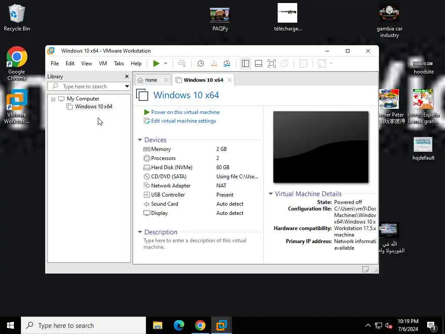Open the Library search filter dropdown
This screenshot has height=334, width=445.
[x=127, y=87]
